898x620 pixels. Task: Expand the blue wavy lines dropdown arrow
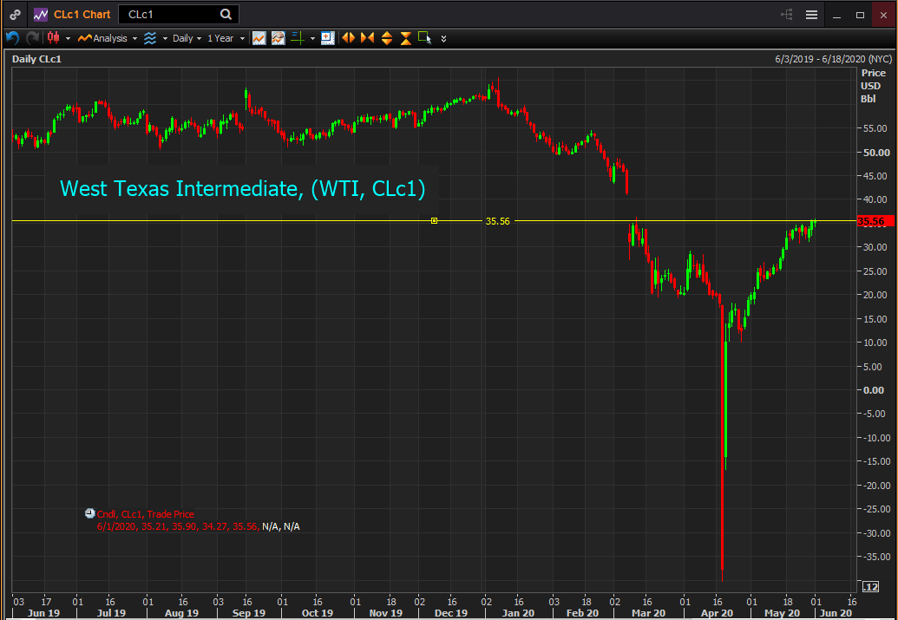165,38
